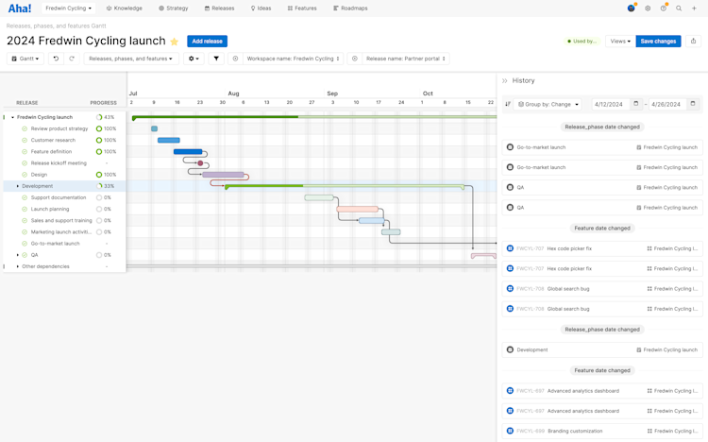Click the blue Feature definition bar
Screen dimensions: 708x442
(188, 152)
